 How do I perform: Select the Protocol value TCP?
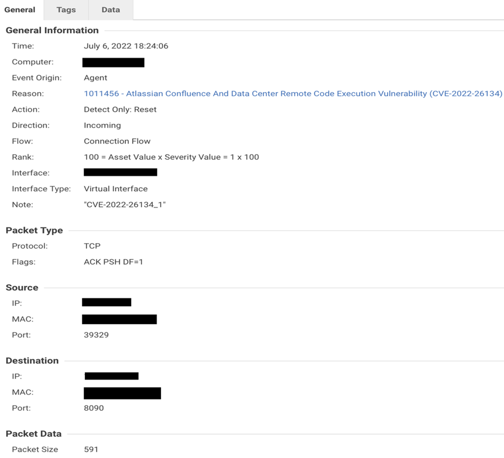[92, 246]
